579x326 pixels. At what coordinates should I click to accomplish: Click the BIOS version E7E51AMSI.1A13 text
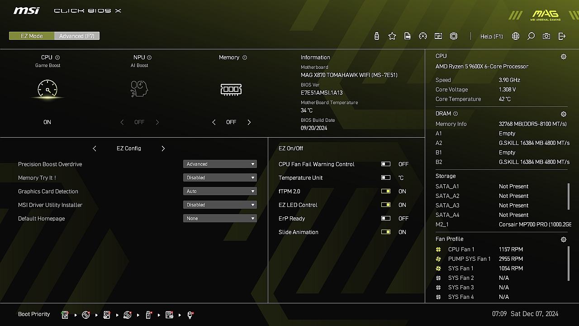[322, 93]
